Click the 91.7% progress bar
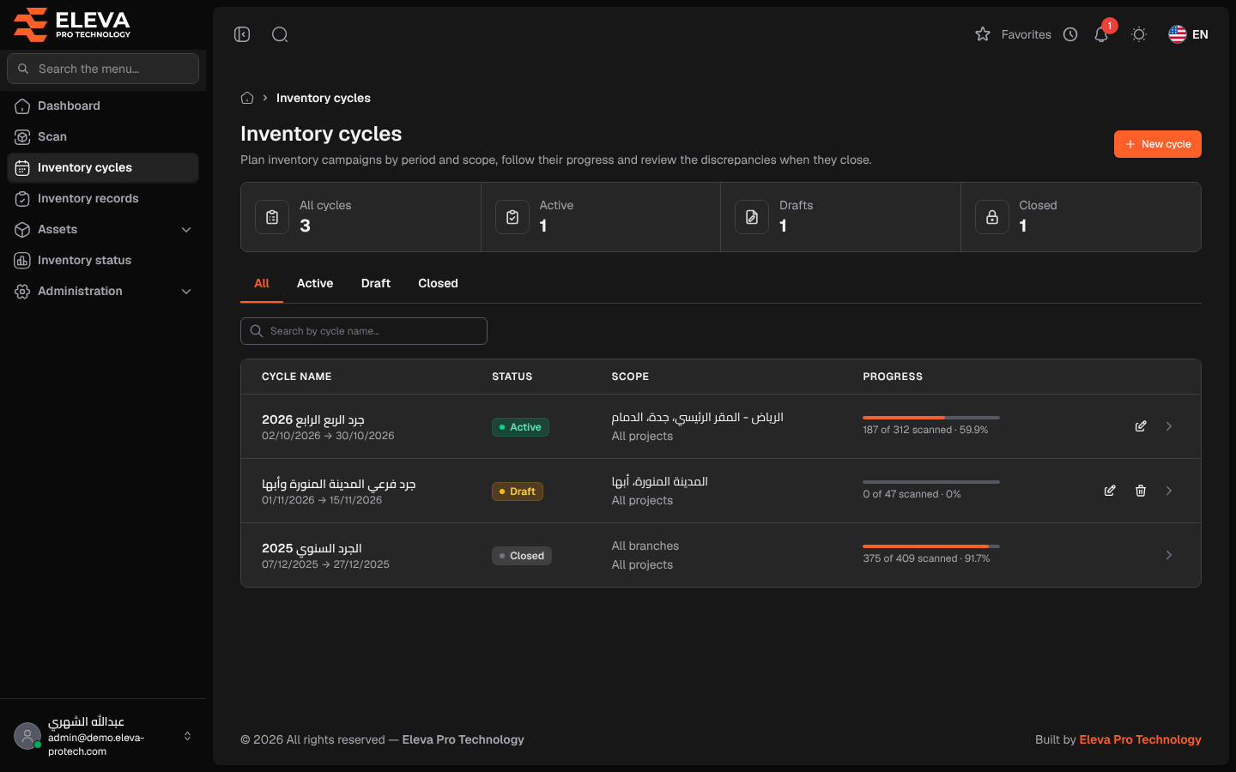The width and height of the screenshot is (1236, 772). (931, 546)
